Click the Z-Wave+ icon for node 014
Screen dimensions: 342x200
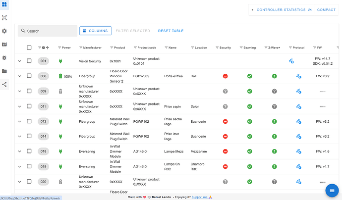pos(275,136)
